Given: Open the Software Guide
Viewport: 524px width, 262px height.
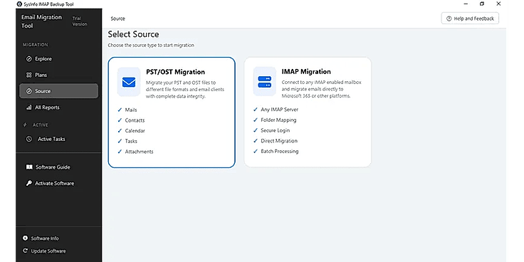Looking at the screenshot, I should coord(58,167).
